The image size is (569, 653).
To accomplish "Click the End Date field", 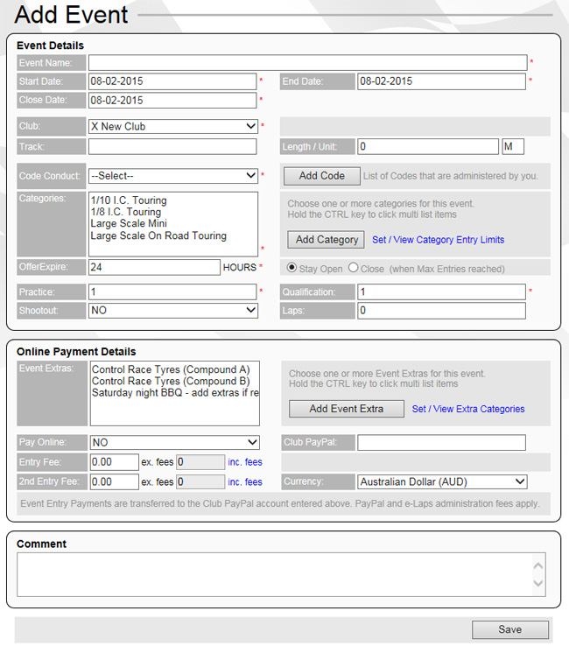I will [441, 81].
